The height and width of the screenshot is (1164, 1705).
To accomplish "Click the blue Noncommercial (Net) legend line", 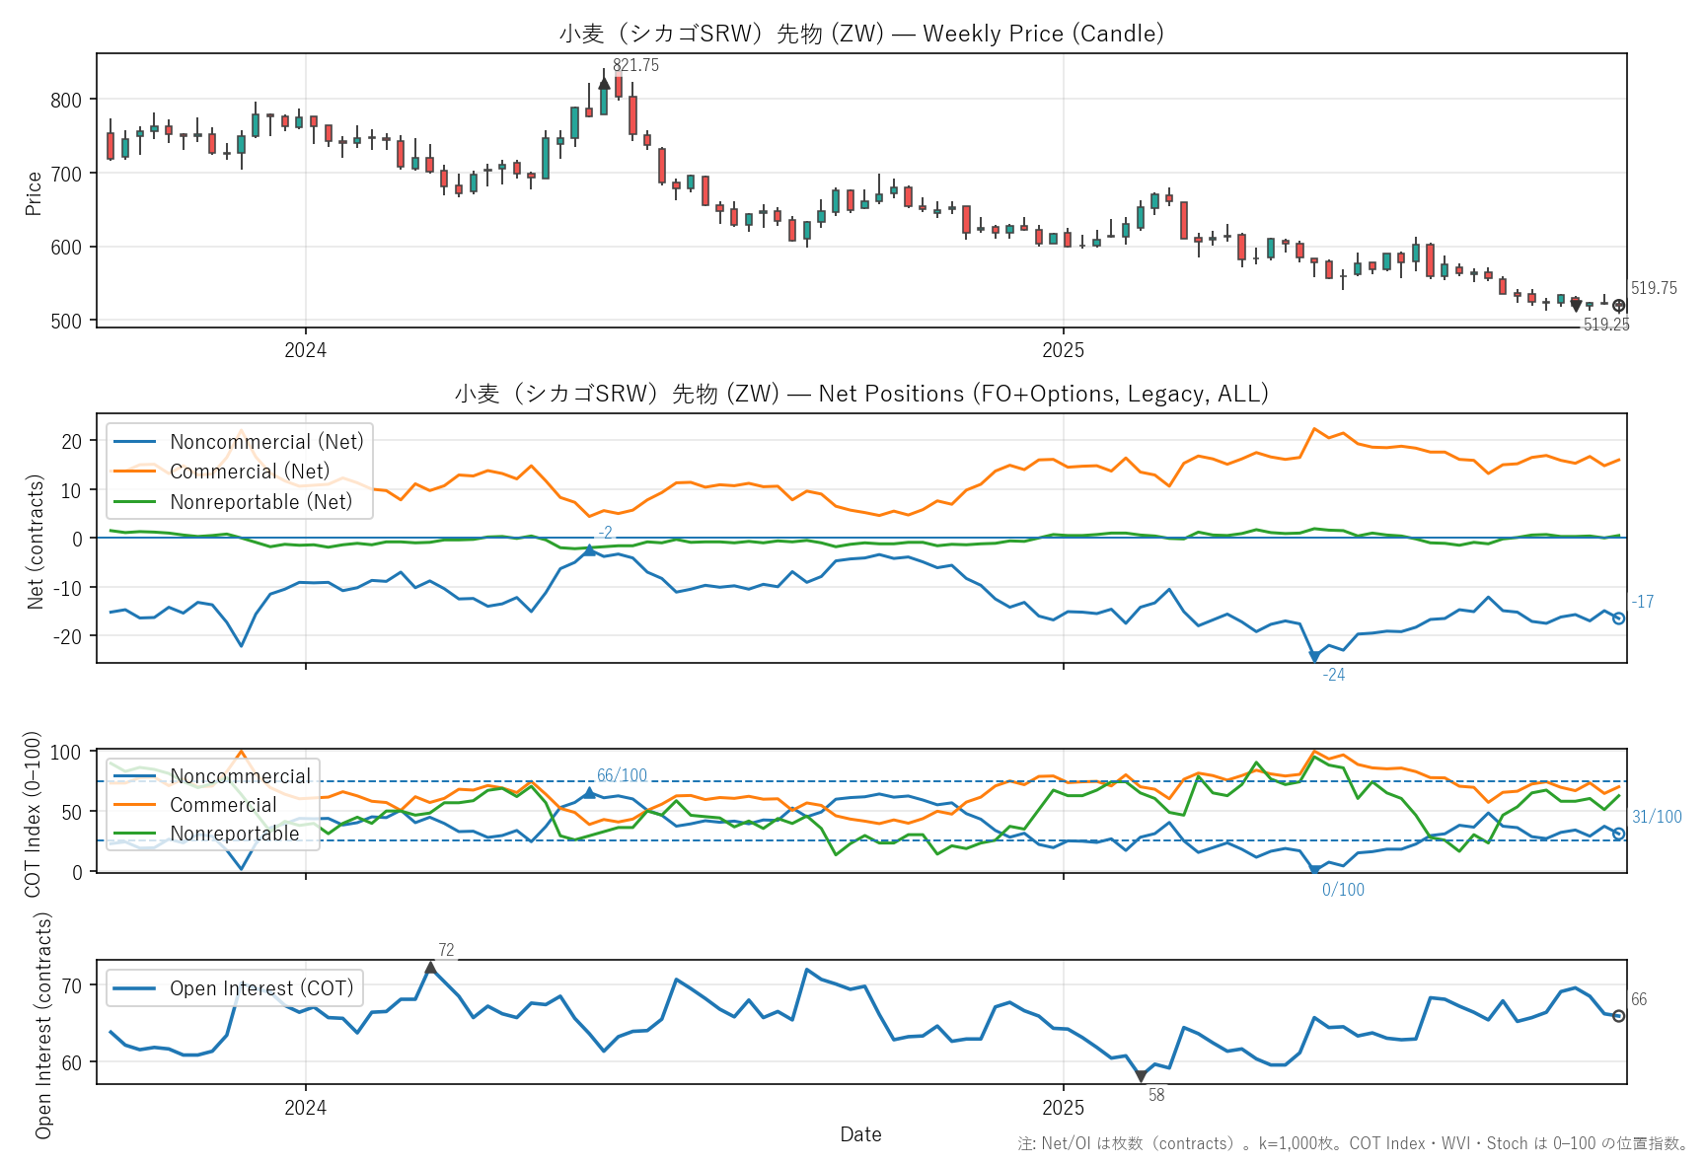I will click(x=135, y=442).
